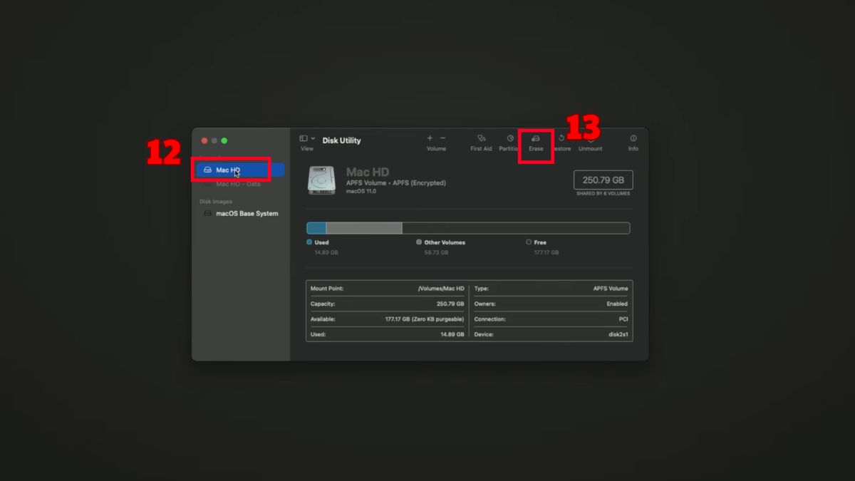The width and height of the screenshot is (855, 481).
Task: Add a volume with the plus button
Action: click(430, 138)
